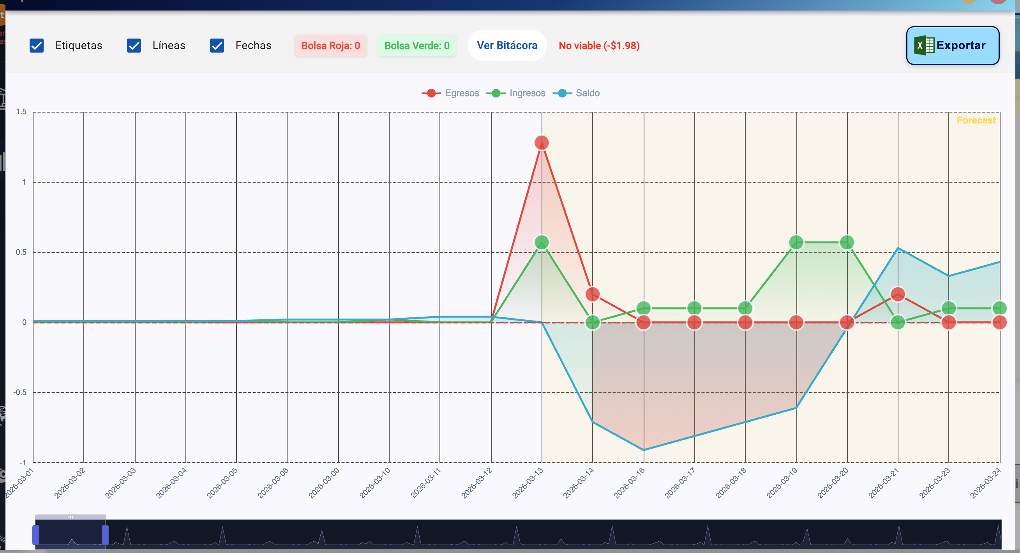Click the blue Saldo legend marker
This screenshot has width=1020, height=553.
tap(562, 93)
